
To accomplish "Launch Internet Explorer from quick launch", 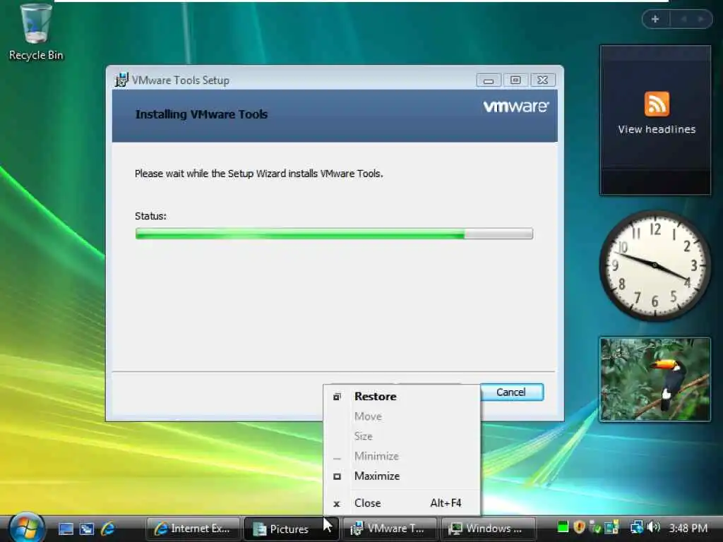I will pos(108,528).
